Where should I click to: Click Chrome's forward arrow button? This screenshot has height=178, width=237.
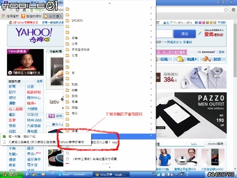pyautogui.click(x=11, y=10)
